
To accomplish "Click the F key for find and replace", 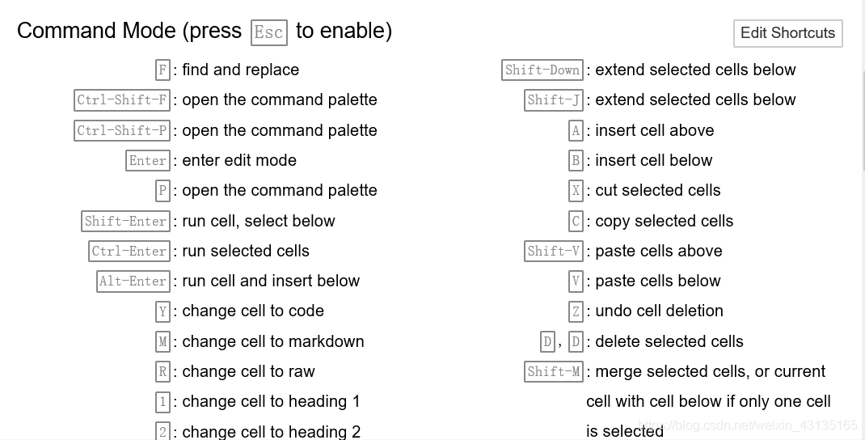I will tap(162, 70).
